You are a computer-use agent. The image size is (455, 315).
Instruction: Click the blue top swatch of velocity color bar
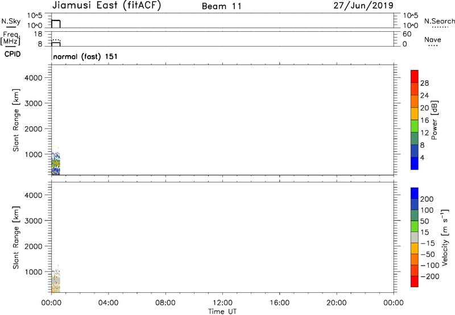415,193
